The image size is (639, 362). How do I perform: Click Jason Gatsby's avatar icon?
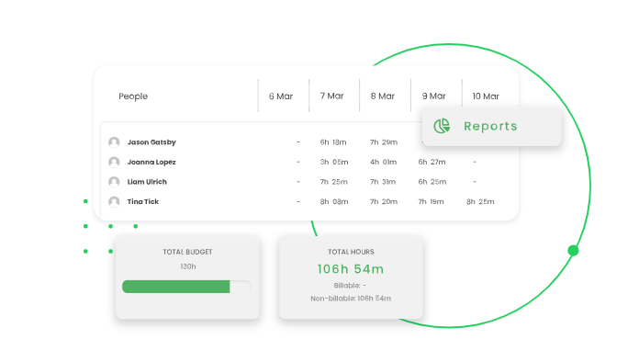click(114, 142)
